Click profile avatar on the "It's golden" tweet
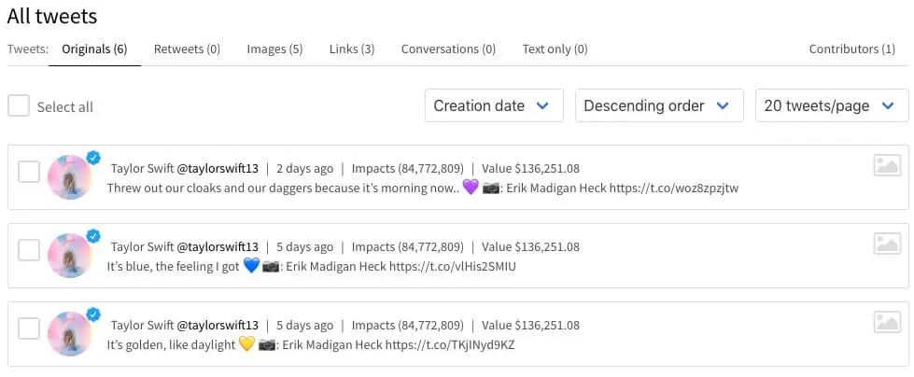Image resolution: width=914 pixels, height=377 pixels. (x=70, y=334)
